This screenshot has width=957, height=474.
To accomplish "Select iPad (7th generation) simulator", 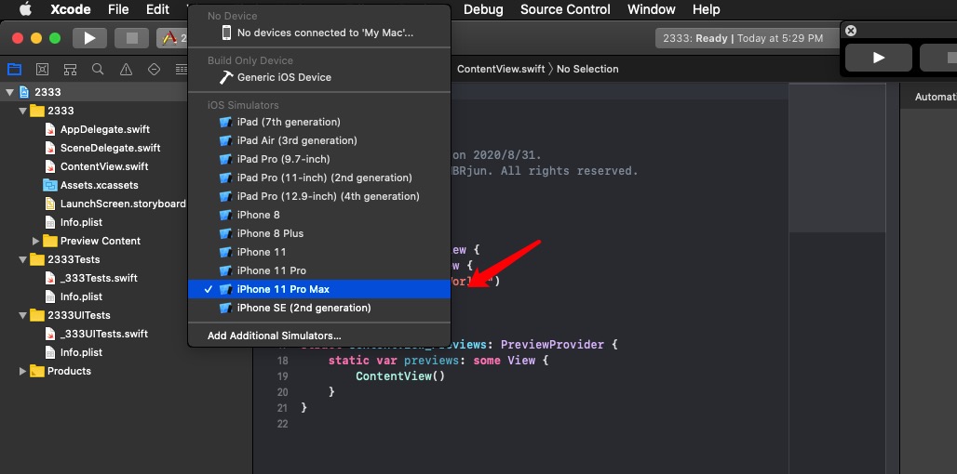I will (x=319, y=122).
